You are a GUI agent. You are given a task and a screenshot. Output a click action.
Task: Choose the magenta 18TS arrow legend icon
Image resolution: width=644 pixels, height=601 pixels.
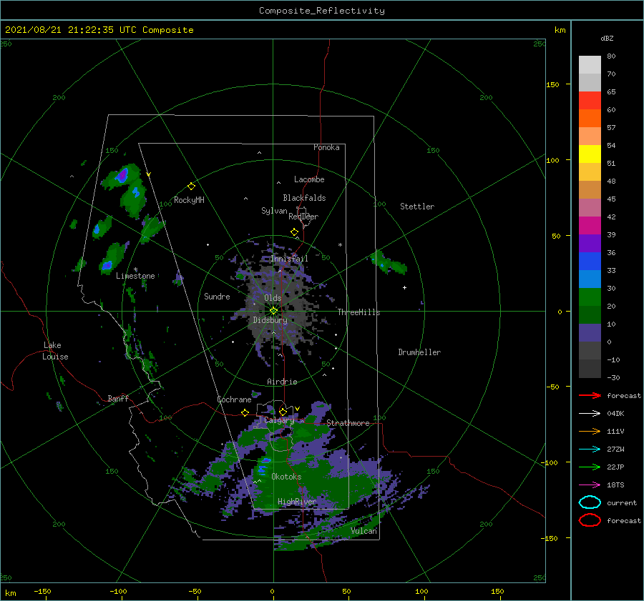point(590,485)
